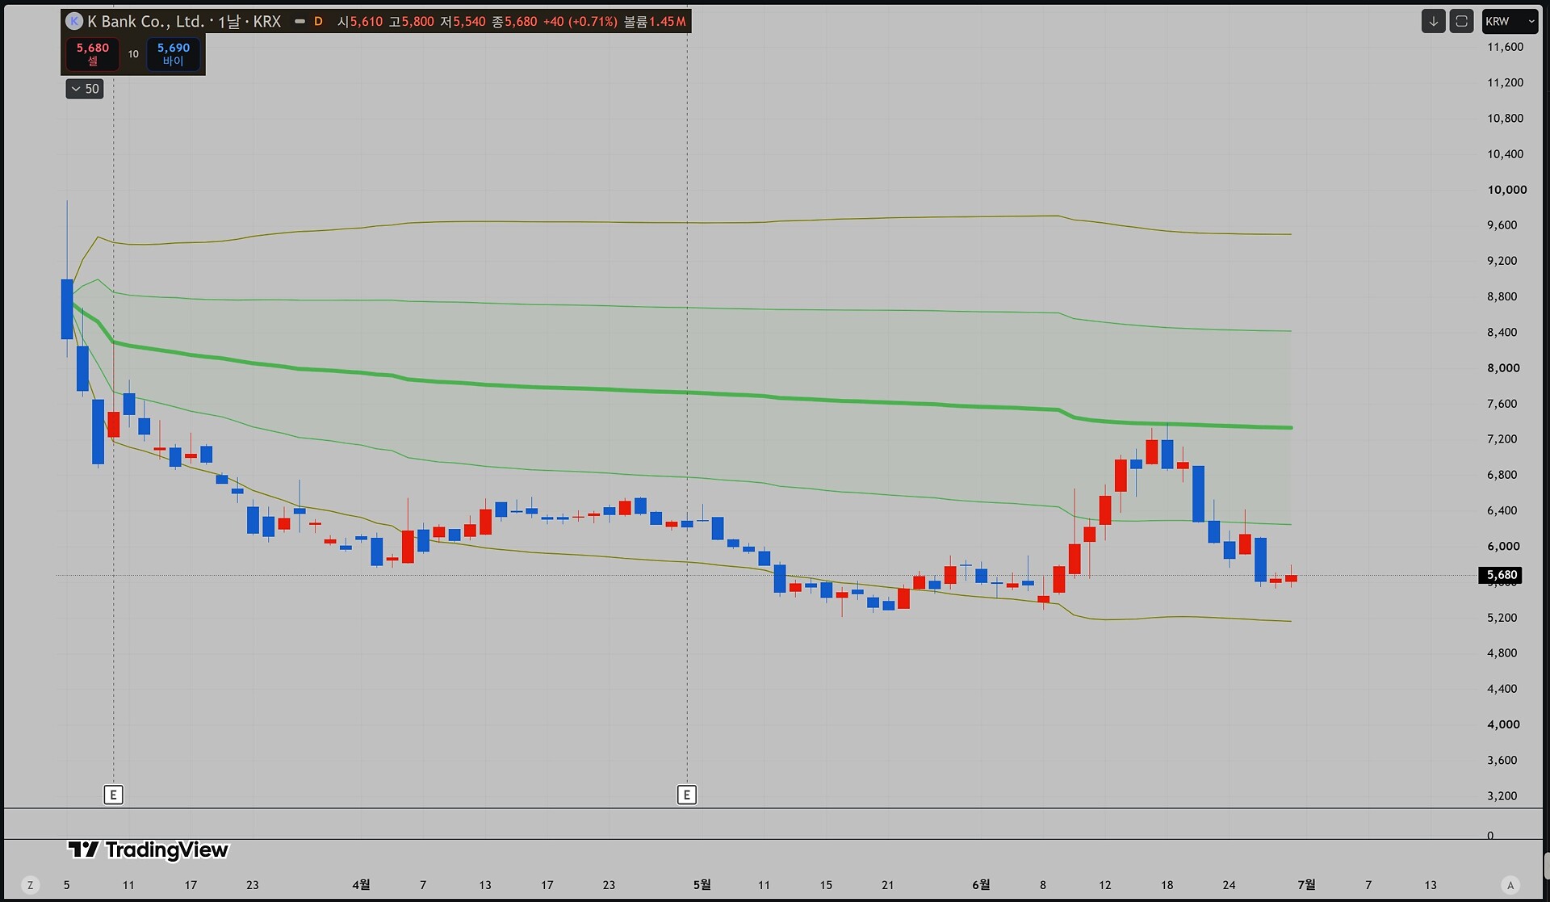1550x902 pixels.
Task: Open the KRW currency dropdown
Action: pyautogui.click(x=1510, y=22)
